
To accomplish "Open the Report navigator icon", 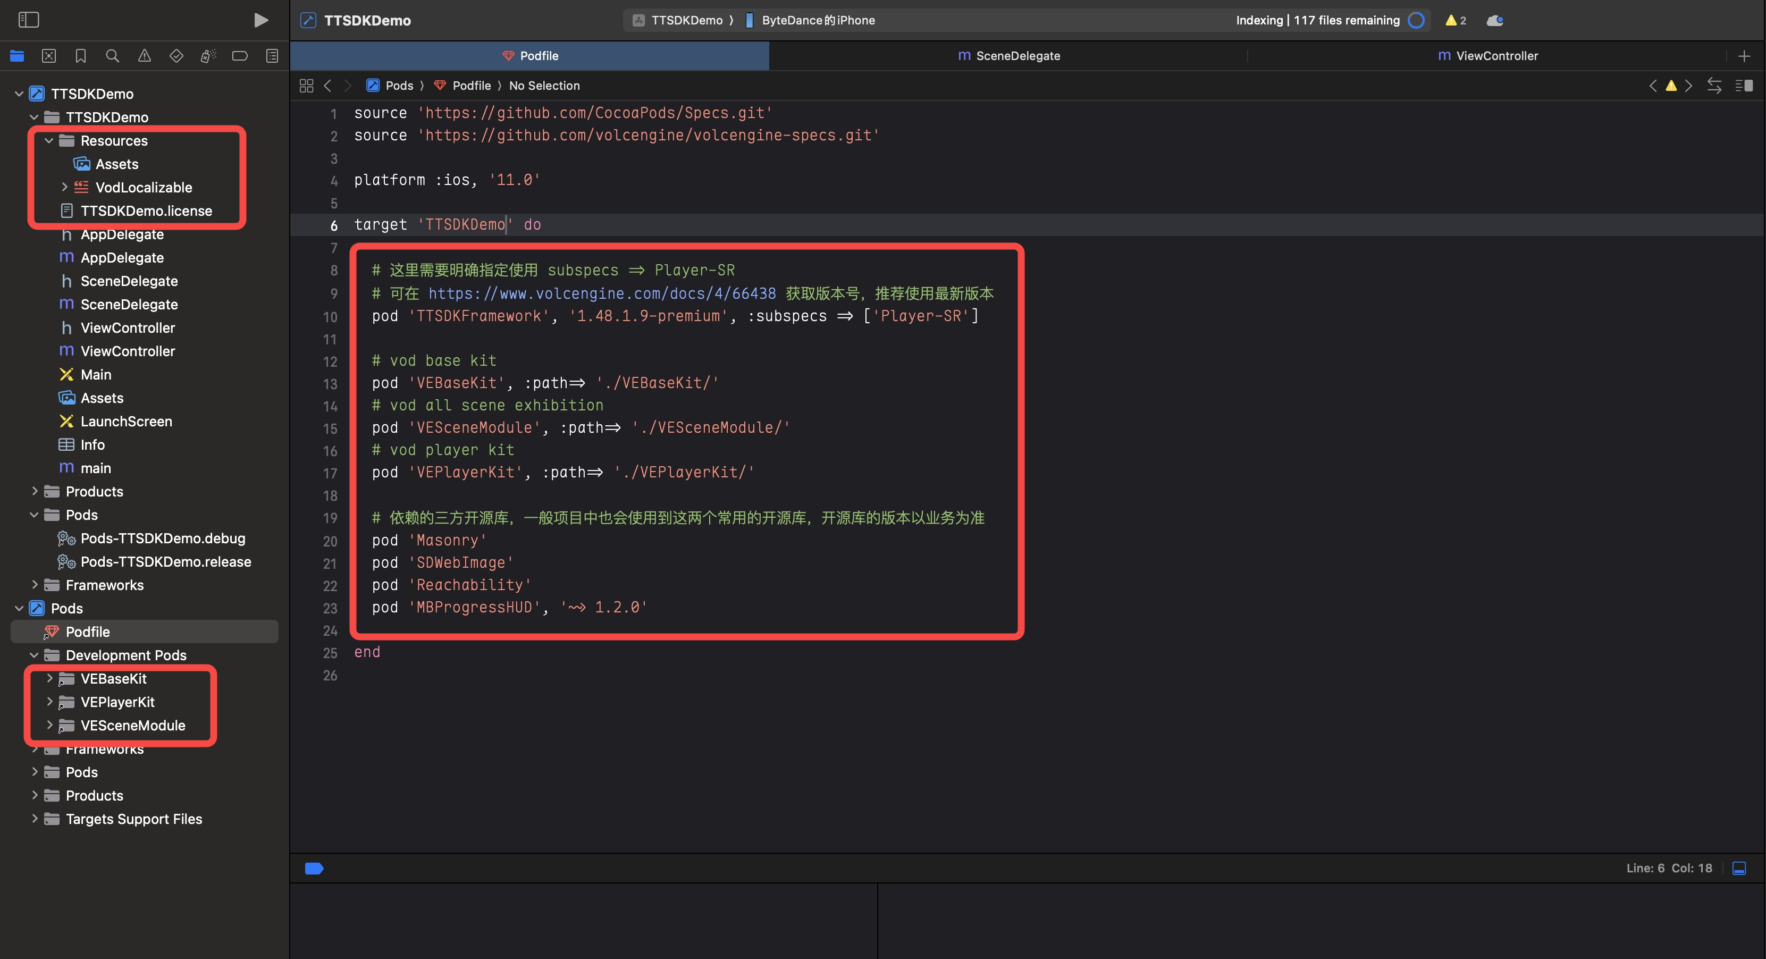I will (272, 56).
